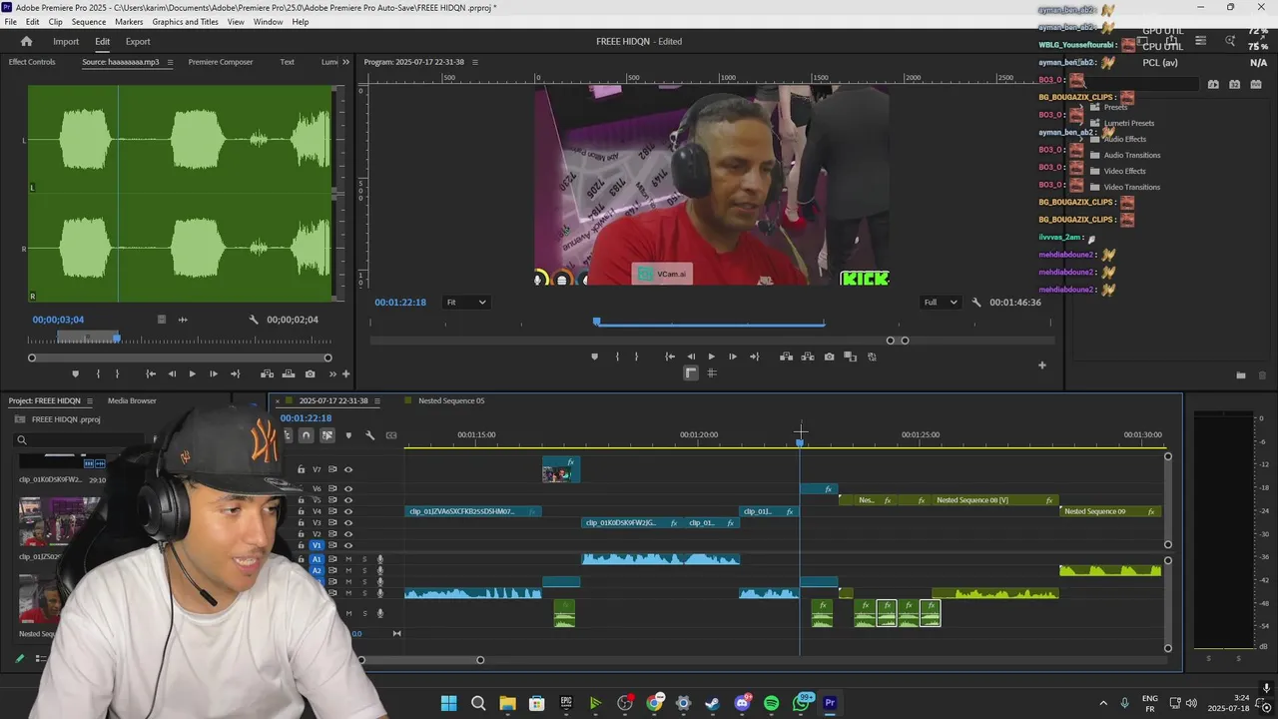The height and width of the screenshot is (719, 1278).
Task: Switch to the Effect Controls tab
Action: click(32, 62)
